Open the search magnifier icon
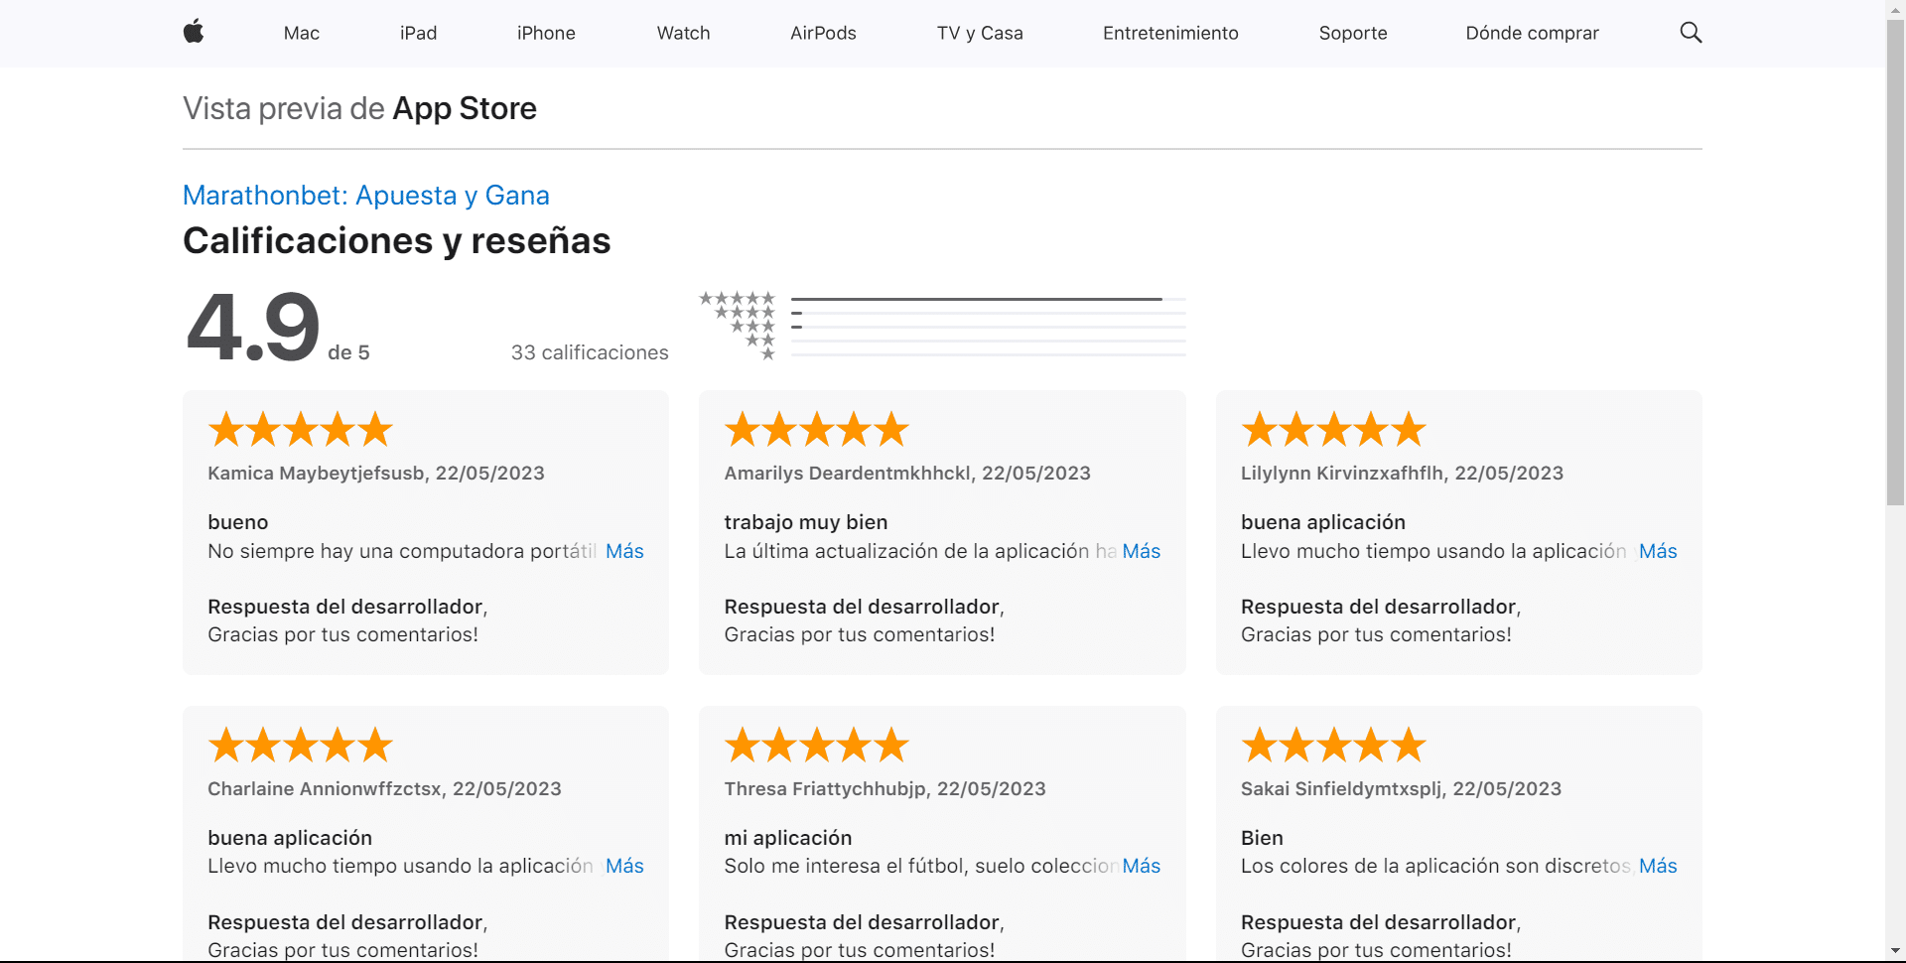This screenshot has width=1906, height=963. 1691,33
